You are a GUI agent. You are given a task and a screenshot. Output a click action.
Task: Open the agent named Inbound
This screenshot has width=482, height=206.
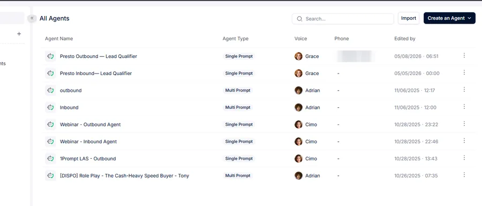tap(69, 107)
